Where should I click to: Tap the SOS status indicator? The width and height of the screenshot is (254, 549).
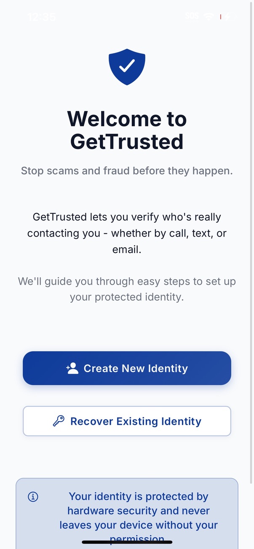coord(192,16)
